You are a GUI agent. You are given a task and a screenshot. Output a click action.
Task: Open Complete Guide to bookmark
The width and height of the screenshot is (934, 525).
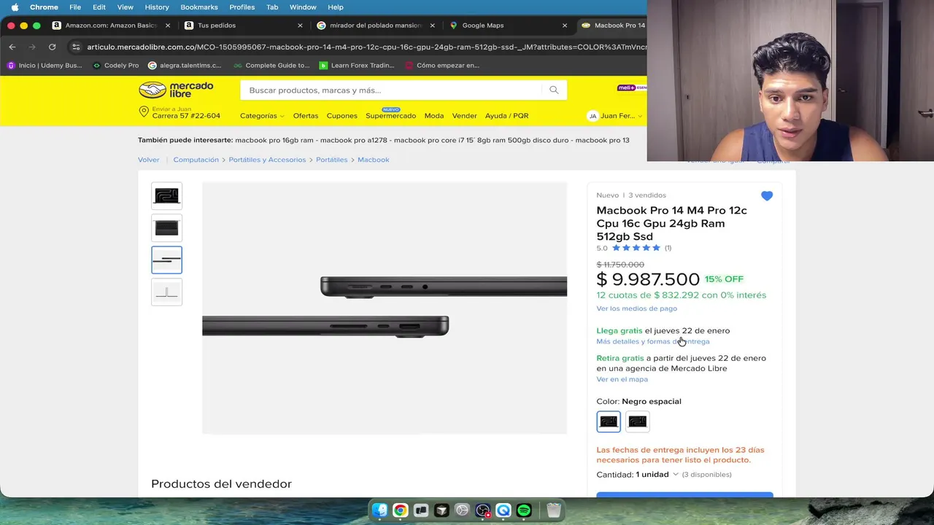click(271, 65)
